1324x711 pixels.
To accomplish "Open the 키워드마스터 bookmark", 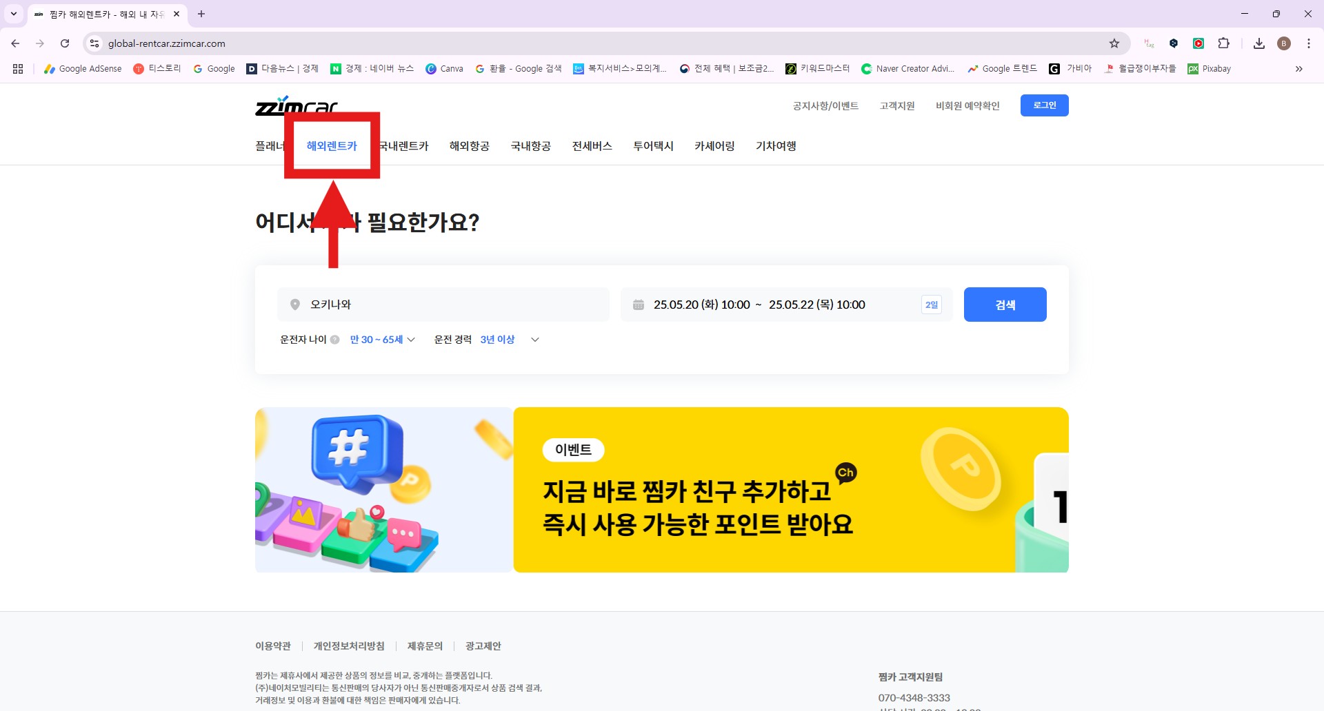I will pyautogui.click(x=819, y=68).
